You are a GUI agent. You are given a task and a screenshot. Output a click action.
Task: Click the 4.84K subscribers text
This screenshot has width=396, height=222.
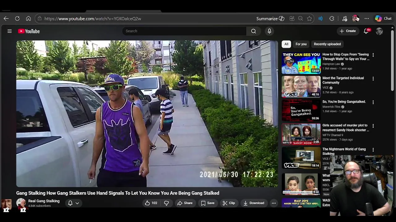[39, 206]
